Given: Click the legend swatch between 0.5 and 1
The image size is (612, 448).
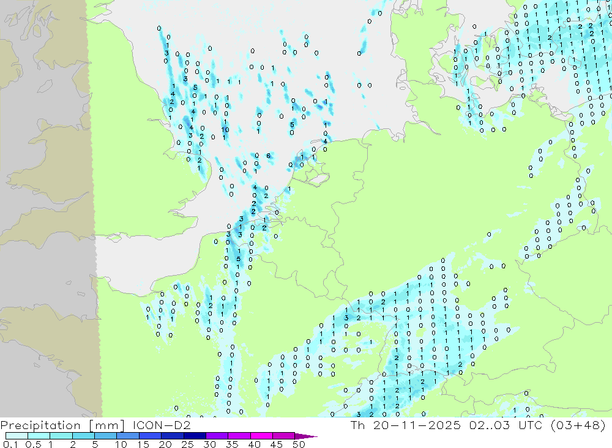Looking at the screenshot, I should click(39, 436).
